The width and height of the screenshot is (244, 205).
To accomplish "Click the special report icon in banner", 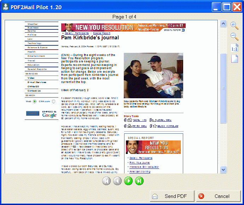I will [183, 30].
